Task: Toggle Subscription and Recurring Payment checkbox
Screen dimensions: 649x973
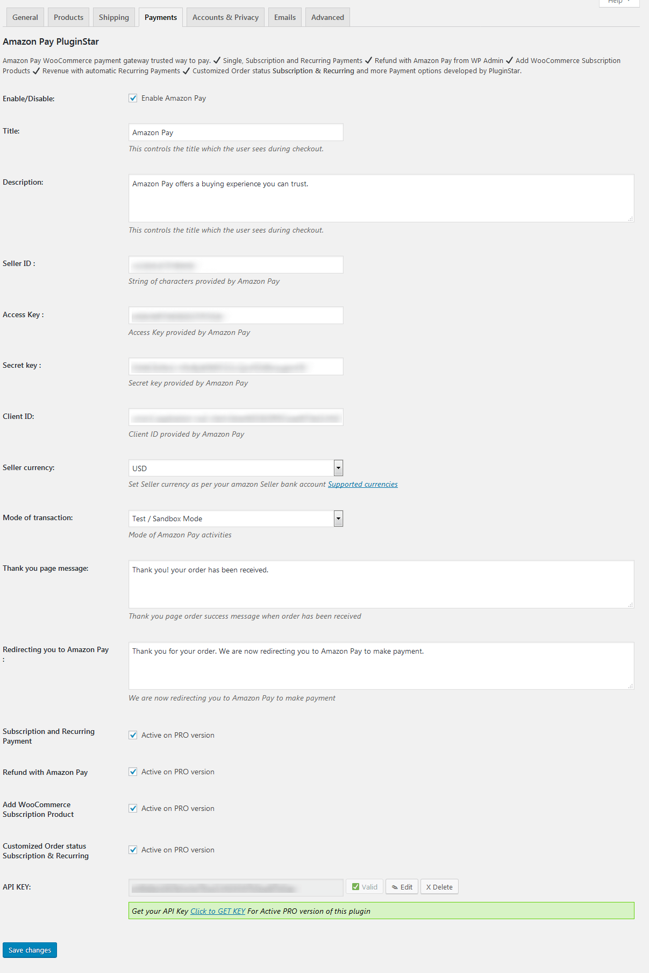Action: click(x=133, y=735)
